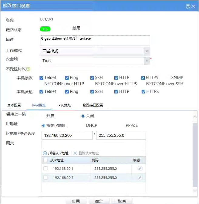Tick the checkbox for row 192.168.20.1

click(46, 169)
